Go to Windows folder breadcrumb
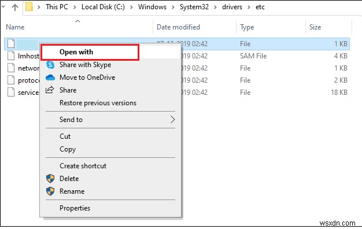 tap(152, 7)
